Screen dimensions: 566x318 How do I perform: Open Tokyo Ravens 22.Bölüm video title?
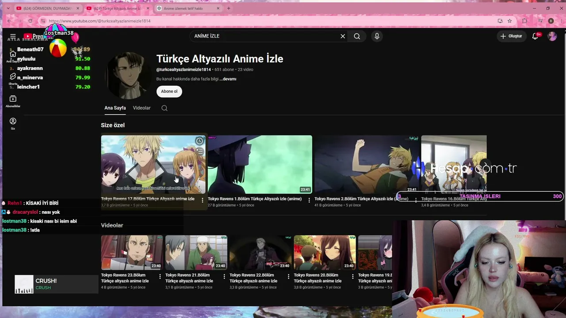pyautogui.click(x=253, y=278)
